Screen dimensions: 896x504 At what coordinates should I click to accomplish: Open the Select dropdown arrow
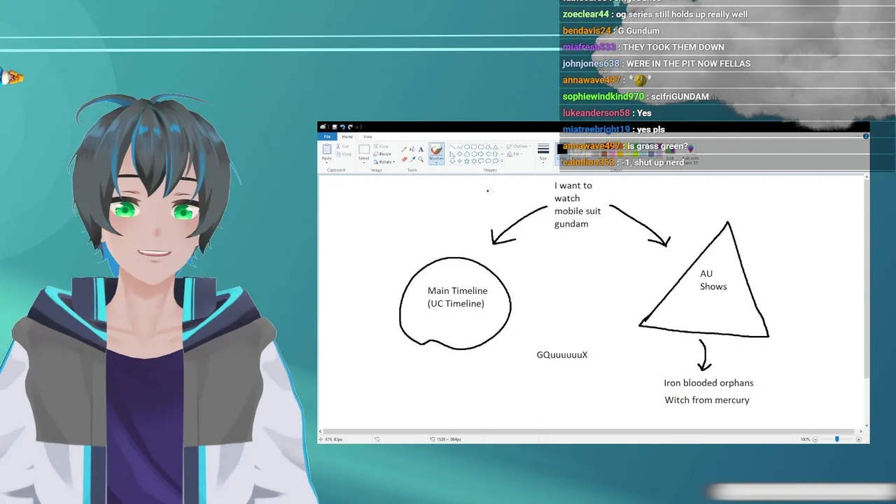point(364,161)
